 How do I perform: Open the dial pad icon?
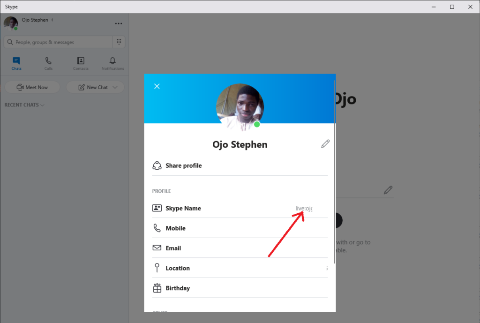tap(119, 42)
